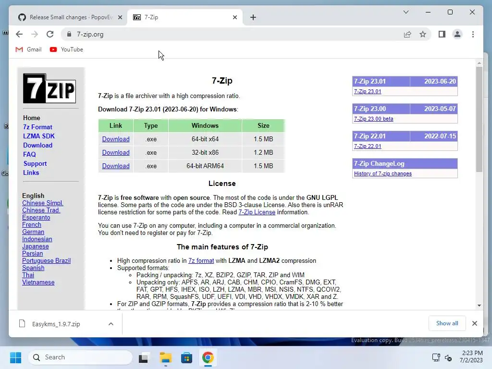
Task: Click the Chrome taskbar icon
Action: tap(208, 357)
